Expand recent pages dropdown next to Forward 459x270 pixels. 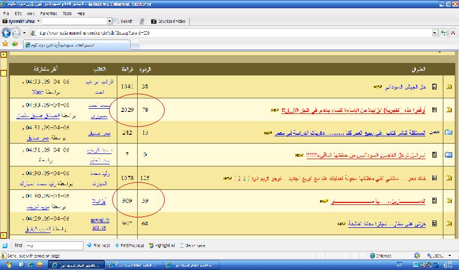coord(25,32)
